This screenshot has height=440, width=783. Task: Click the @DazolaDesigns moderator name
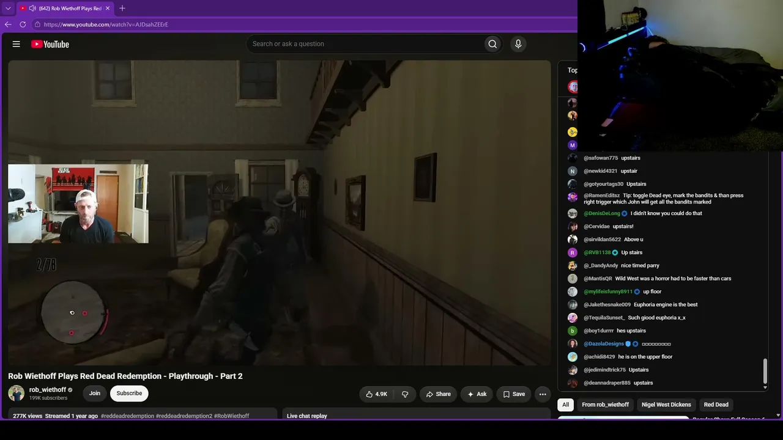click(x=604, y=344)
